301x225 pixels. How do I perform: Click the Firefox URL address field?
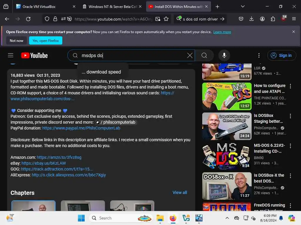coord(113,19)
